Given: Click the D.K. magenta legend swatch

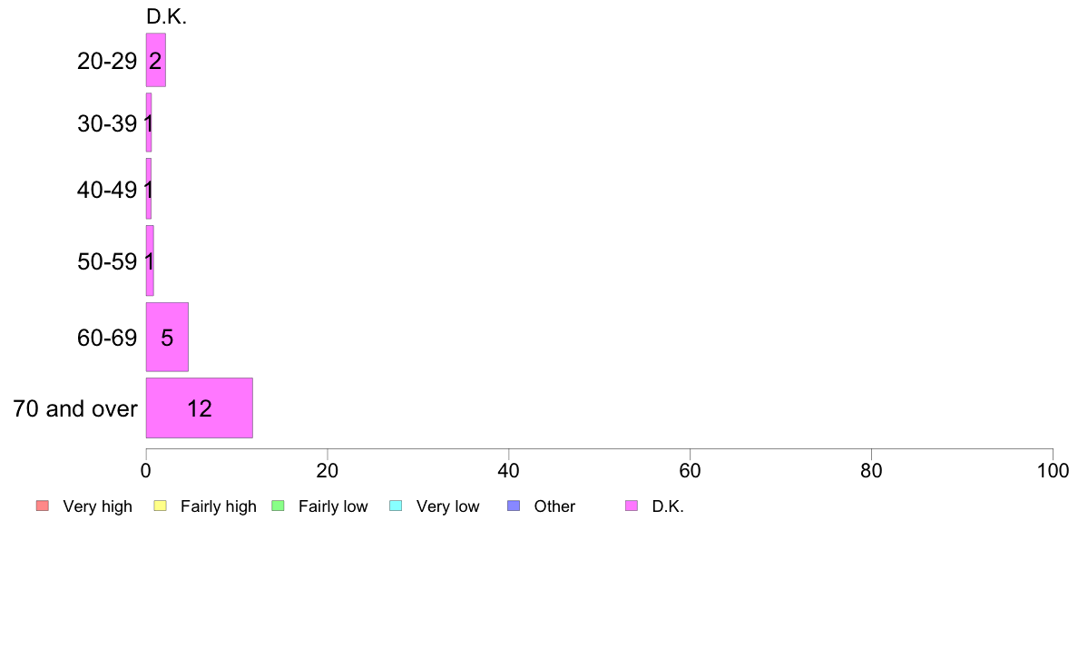Looking at the screenshot, I should (632, 506).
